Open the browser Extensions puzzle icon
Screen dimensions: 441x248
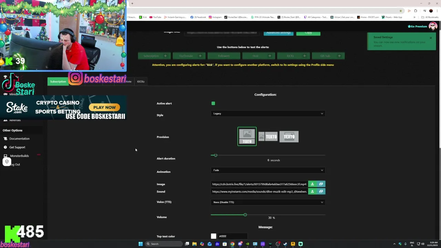[416, 11]
